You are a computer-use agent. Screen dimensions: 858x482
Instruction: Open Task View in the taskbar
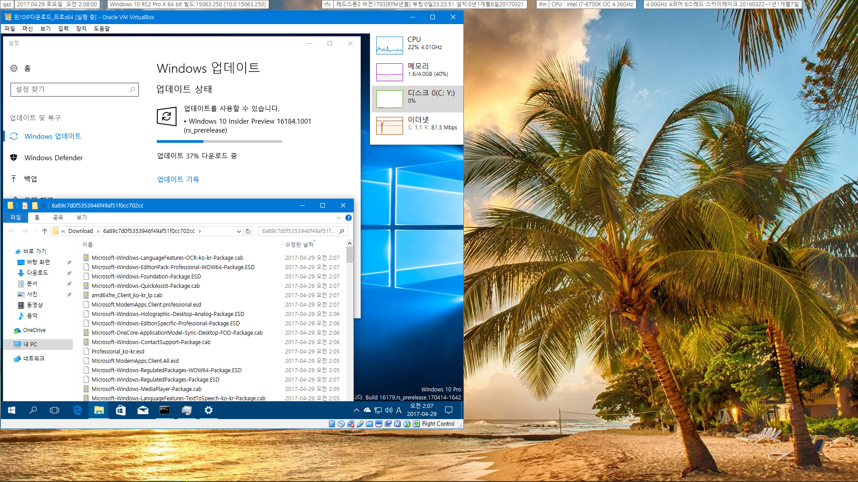(x=55, y=410)
